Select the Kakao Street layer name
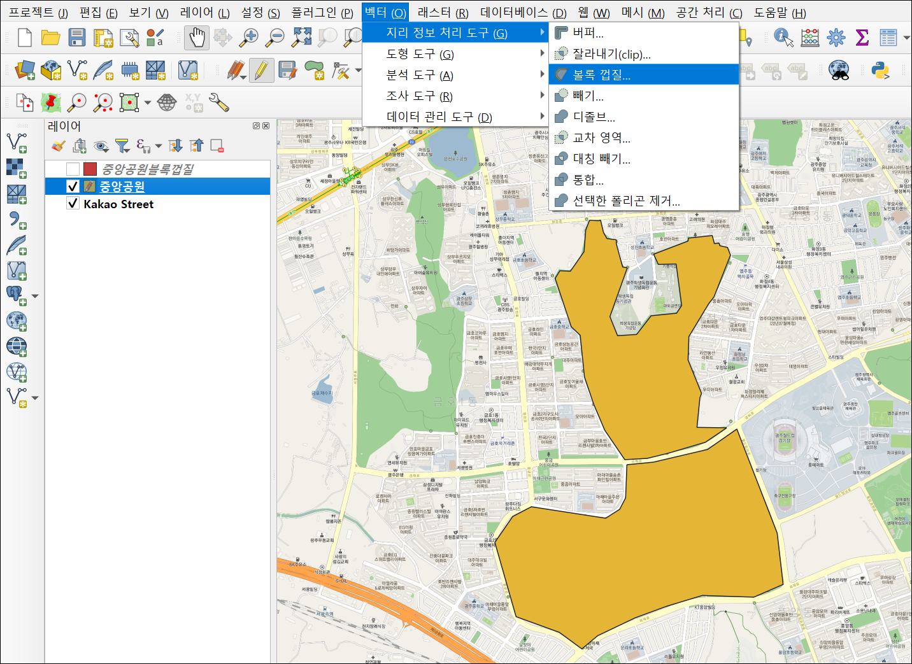912x664 pixels. (118, 204)
